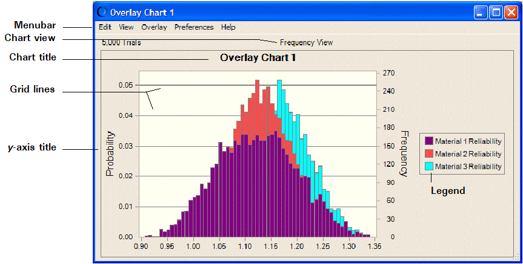Click the 1.10 x-axis value
523x264 pixels.
pyautogui.click(x=245, y=246)
